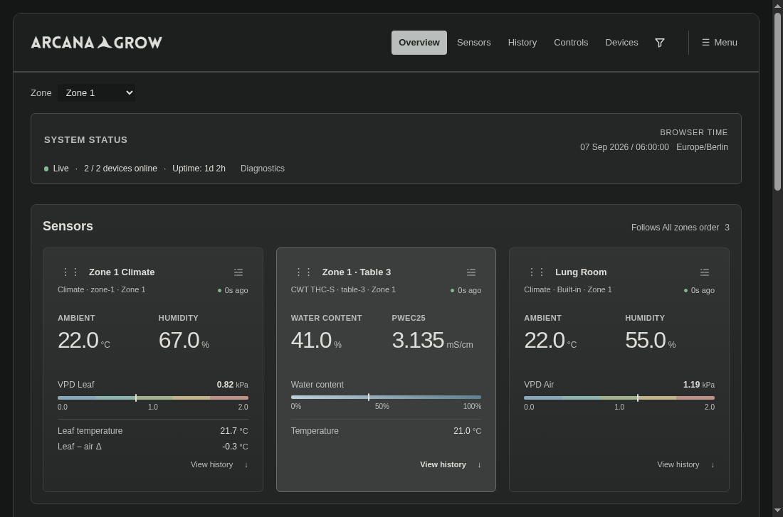Open the Zone 1 · Table 3 card options icon
This screenshot has height=517, width=783.
pyautogui.click(x=471, y=272)
